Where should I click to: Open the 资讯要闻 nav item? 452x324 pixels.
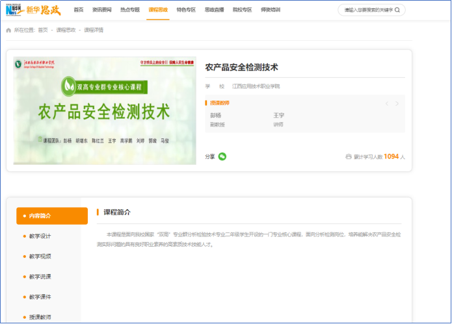(x=101, y=10)
